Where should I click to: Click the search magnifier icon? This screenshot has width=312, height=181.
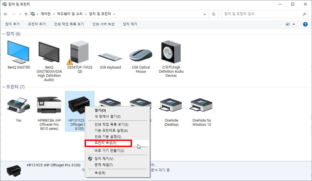[x=304, y=14]
